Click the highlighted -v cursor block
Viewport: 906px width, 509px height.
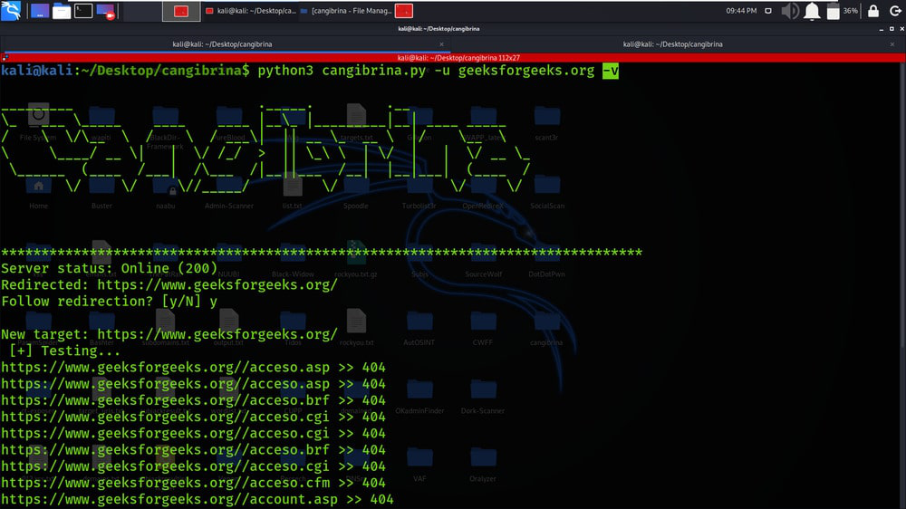pyautogui.click(x=610, y=71)
